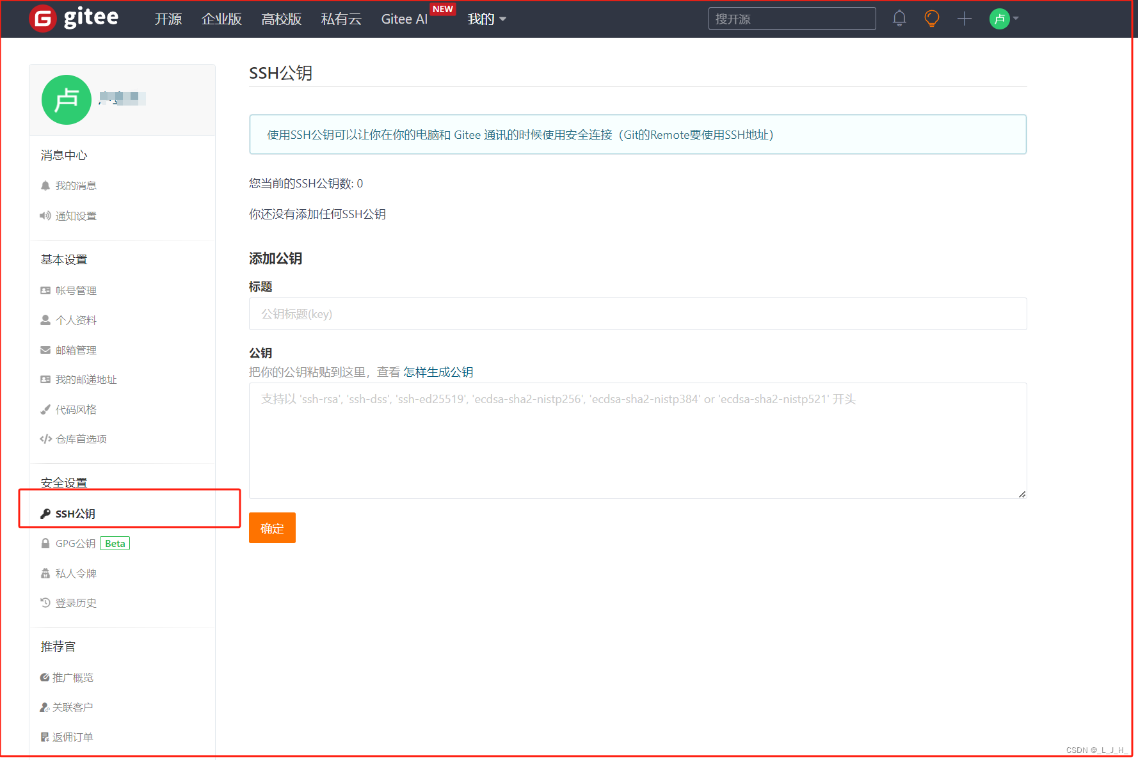Click gauge icon beside 推广概览
This screenshot has height=760, width=1138.
[x=45, y=677]
